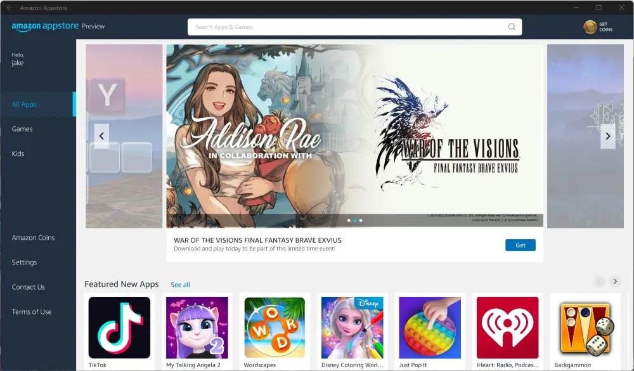Click the next banner preview on right
The width and height of the screenshot is (634, 371).
pyautogui.click(x=585, y=136)
